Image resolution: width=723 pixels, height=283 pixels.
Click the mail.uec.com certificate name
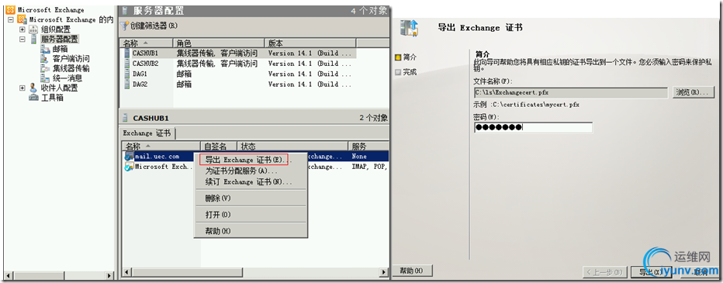point(157,157)
